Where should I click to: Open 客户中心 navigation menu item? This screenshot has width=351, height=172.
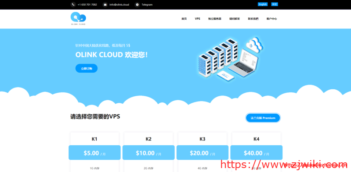[x=272, y=19]
